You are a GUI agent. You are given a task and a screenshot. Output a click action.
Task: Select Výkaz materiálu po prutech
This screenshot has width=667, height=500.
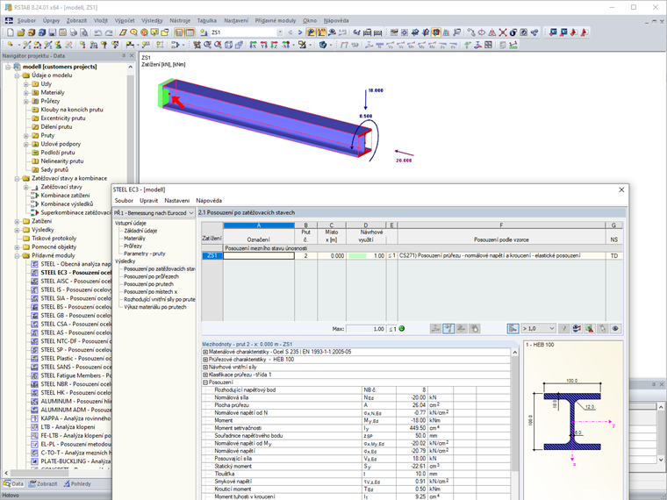[x=154, y=307]
